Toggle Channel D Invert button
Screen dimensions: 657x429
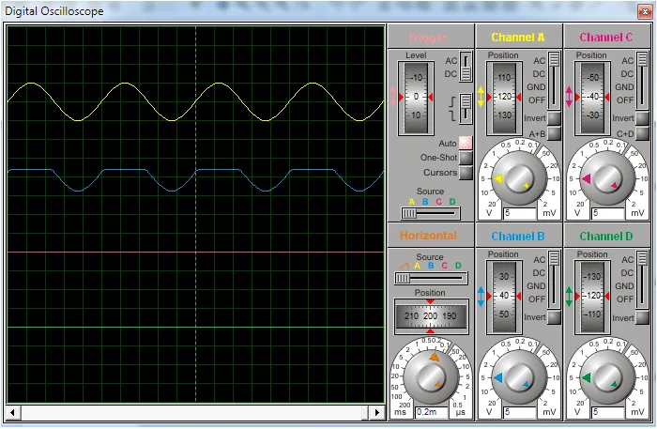pos(642,317)
